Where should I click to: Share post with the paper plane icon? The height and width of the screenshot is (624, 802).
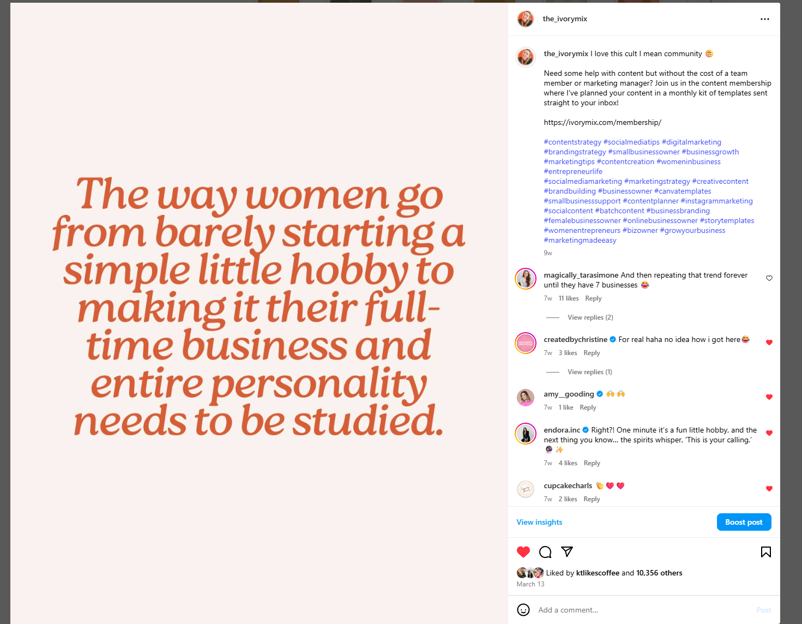[x=567, y=552]
